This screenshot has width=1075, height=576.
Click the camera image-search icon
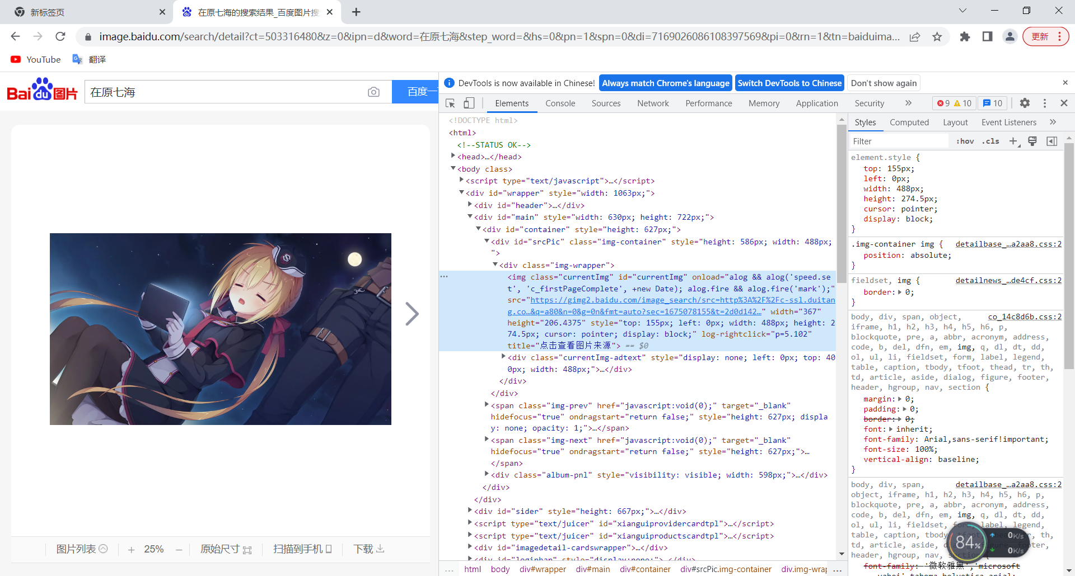373,92
